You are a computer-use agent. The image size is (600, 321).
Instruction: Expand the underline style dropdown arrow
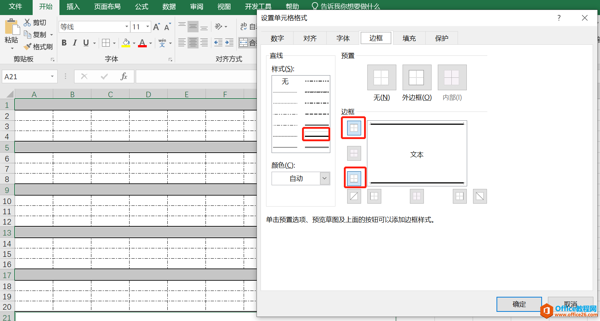tap(95, 43)
